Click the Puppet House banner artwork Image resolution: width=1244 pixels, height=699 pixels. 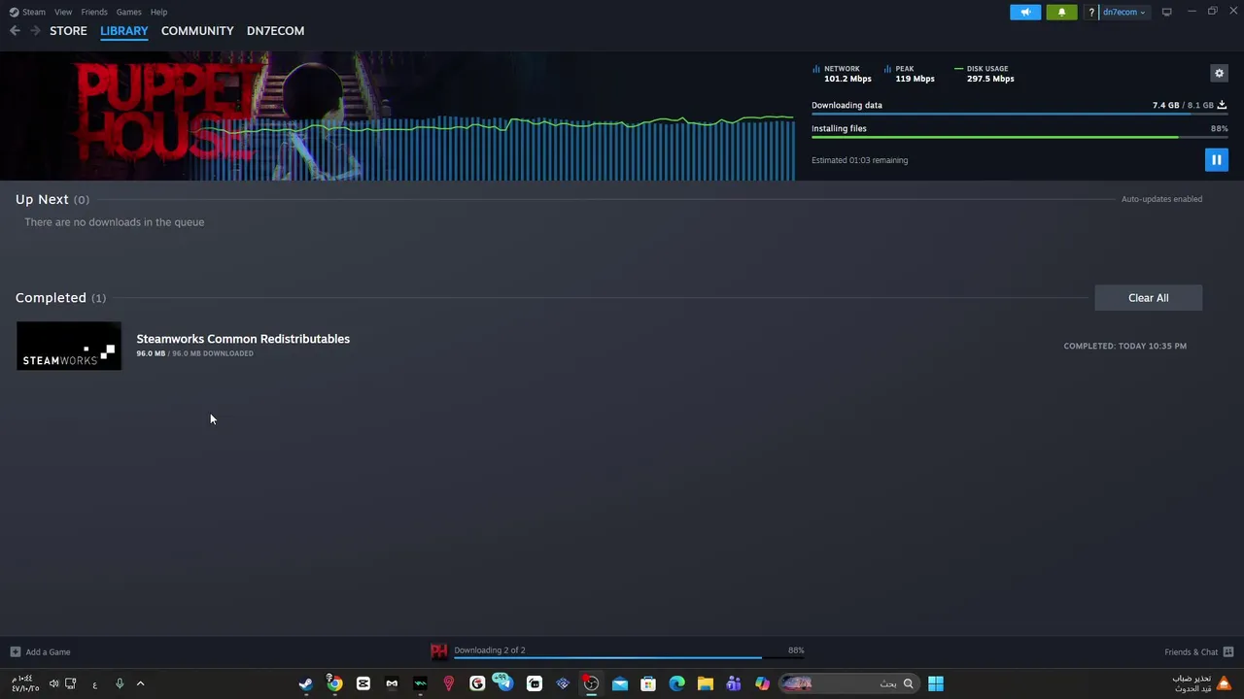coord(397,116)
